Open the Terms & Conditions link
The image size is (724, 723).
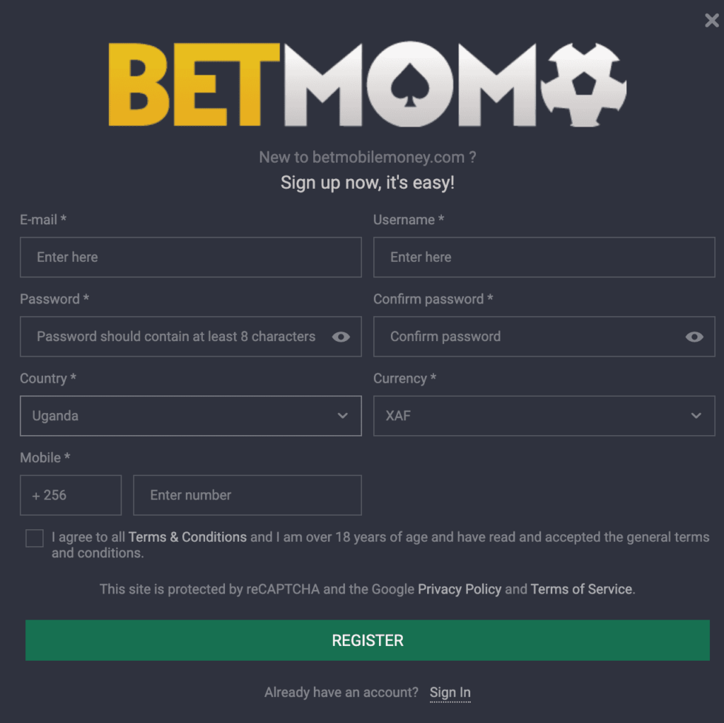pos(187,537)
